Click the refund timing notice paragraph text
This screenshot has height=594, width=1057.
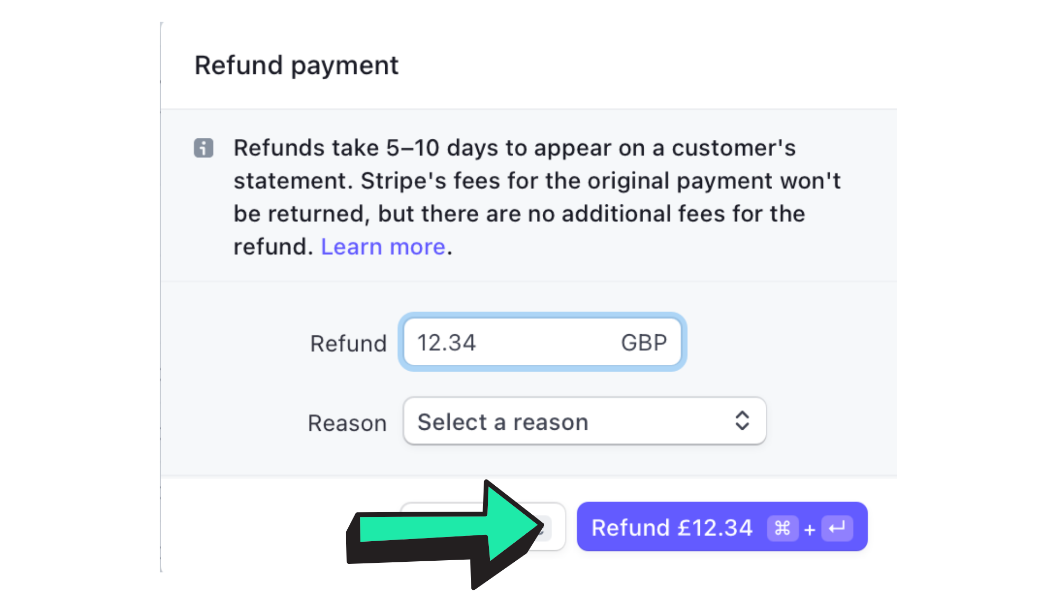coord(514,148)
